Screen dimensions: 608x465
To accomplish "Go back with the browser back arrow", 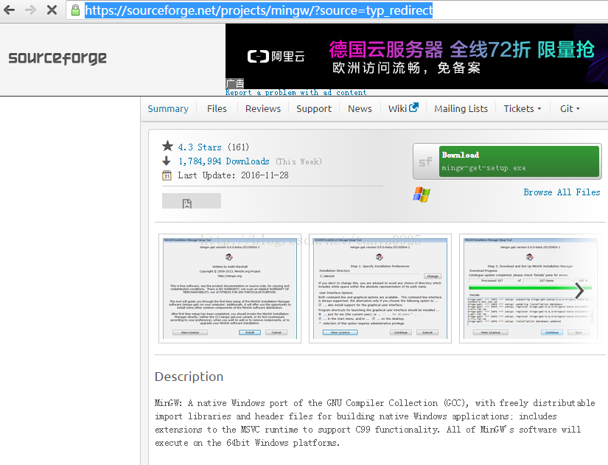I will tap(10, 10).
